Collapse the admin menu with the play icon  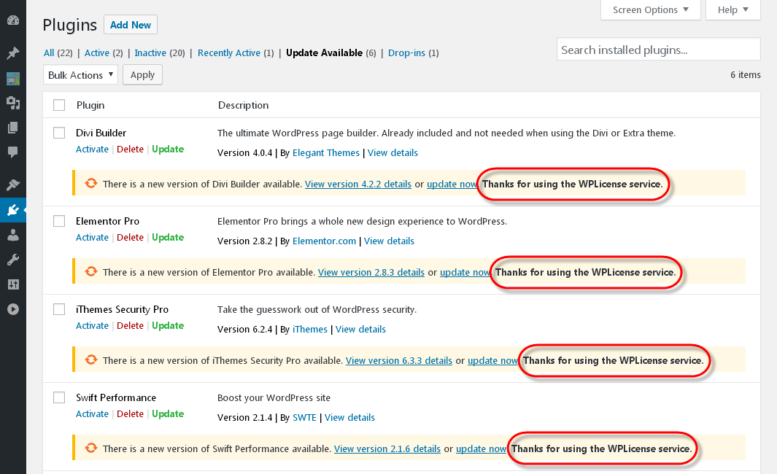click(13, 309)
